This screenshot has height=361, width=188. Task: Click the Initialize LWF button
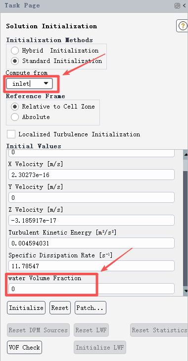pyautogui.click(x=100, y=348)
